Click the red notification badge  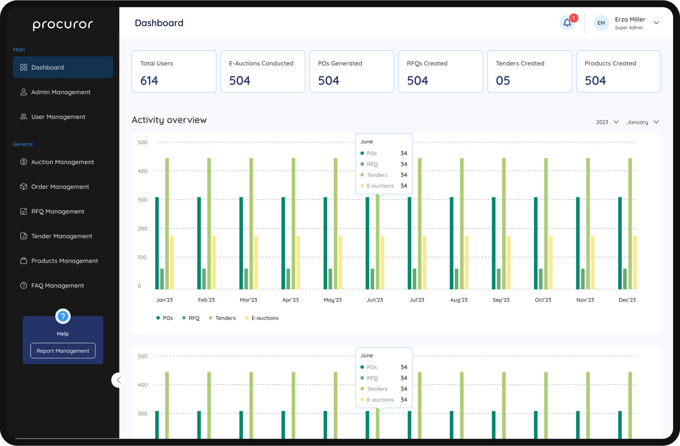573,18
